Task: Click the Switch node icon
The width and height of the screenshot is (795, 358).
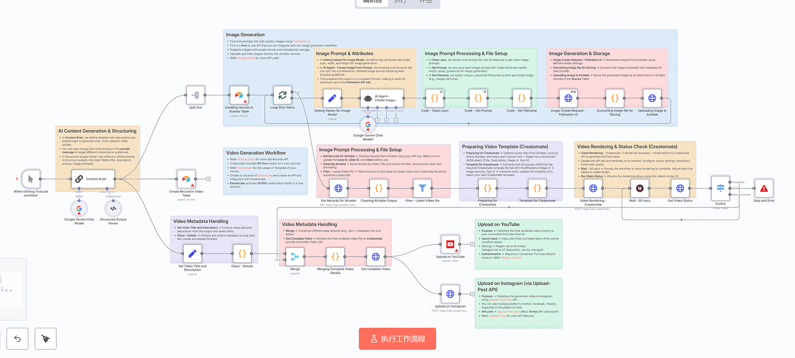Action: pyautogui.click(x=720, y=188)
